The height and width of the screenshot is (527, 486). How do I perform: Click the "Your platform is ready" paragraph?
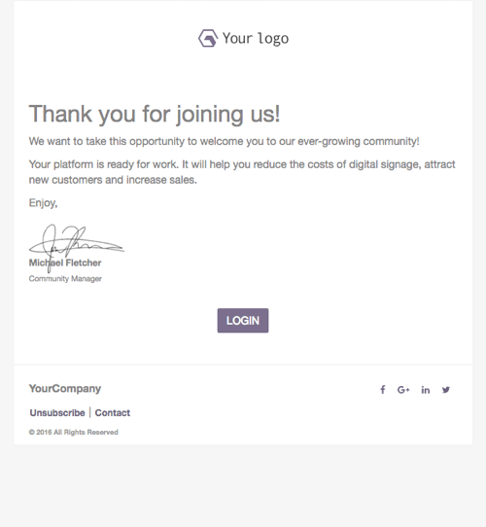(x=242, y=172)
